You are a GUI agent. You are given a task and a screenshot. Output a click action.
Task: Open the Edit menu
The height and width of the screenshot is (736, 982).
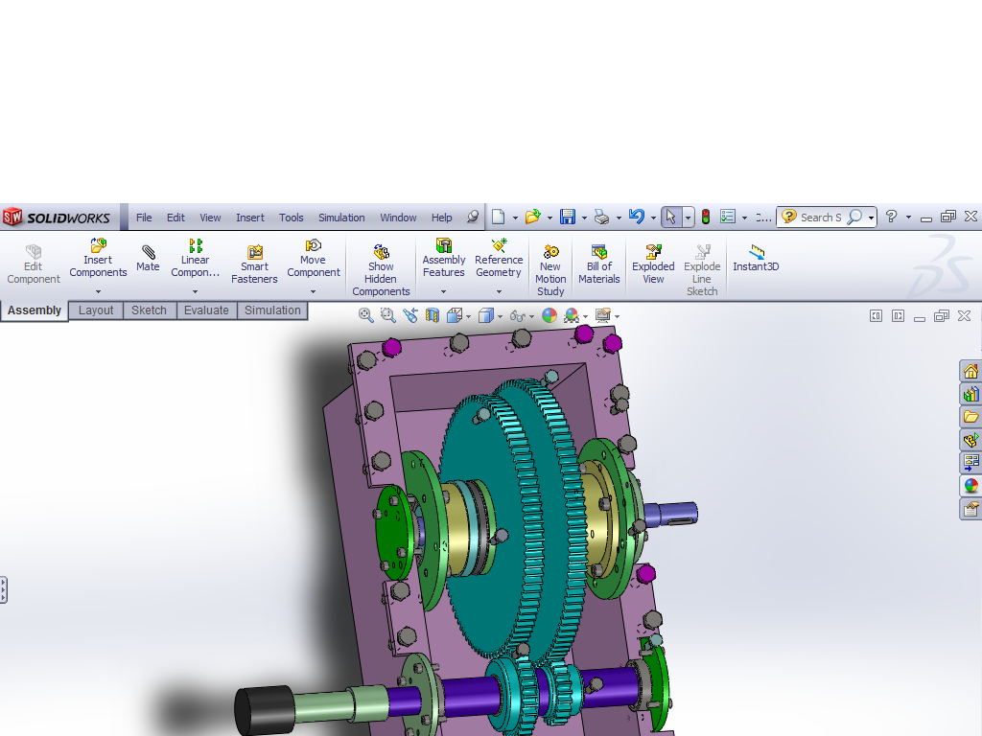[175, 218]
